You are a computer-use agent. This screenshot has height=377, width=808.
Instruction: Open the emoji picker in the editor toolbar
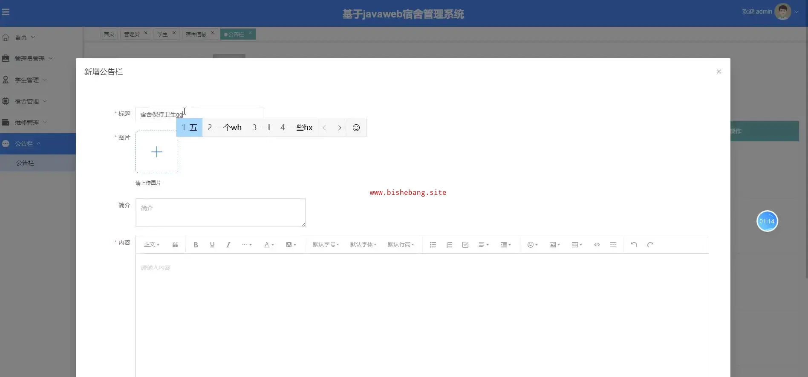pos(533,245)
